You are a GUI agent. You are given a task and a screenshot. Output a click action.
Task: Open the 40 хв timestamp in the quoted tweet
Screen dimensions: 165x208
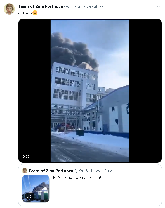(x=109, y=171)
